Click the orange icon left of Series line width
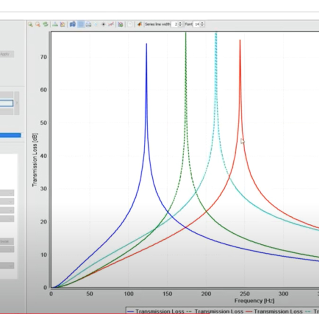The image size is (319, 314). pos(140,24)
